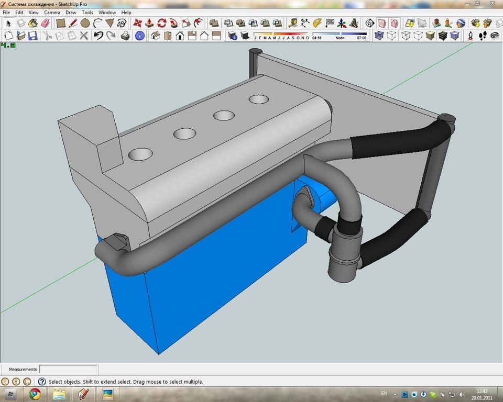503x402 pixels.
Task: Open the Tools menu
Action: tap(88, 13)
